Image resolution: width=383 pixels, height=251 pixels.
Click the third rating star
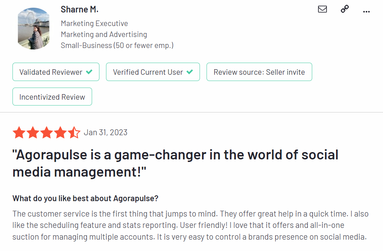[47, 133]
